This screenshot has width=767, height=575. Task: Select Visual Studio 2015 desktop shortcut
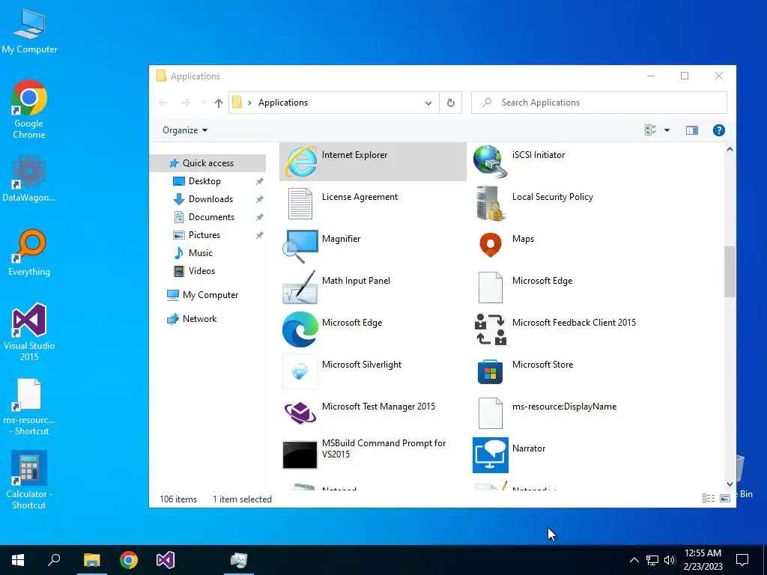pyautogui.click(x=29, y=332)
